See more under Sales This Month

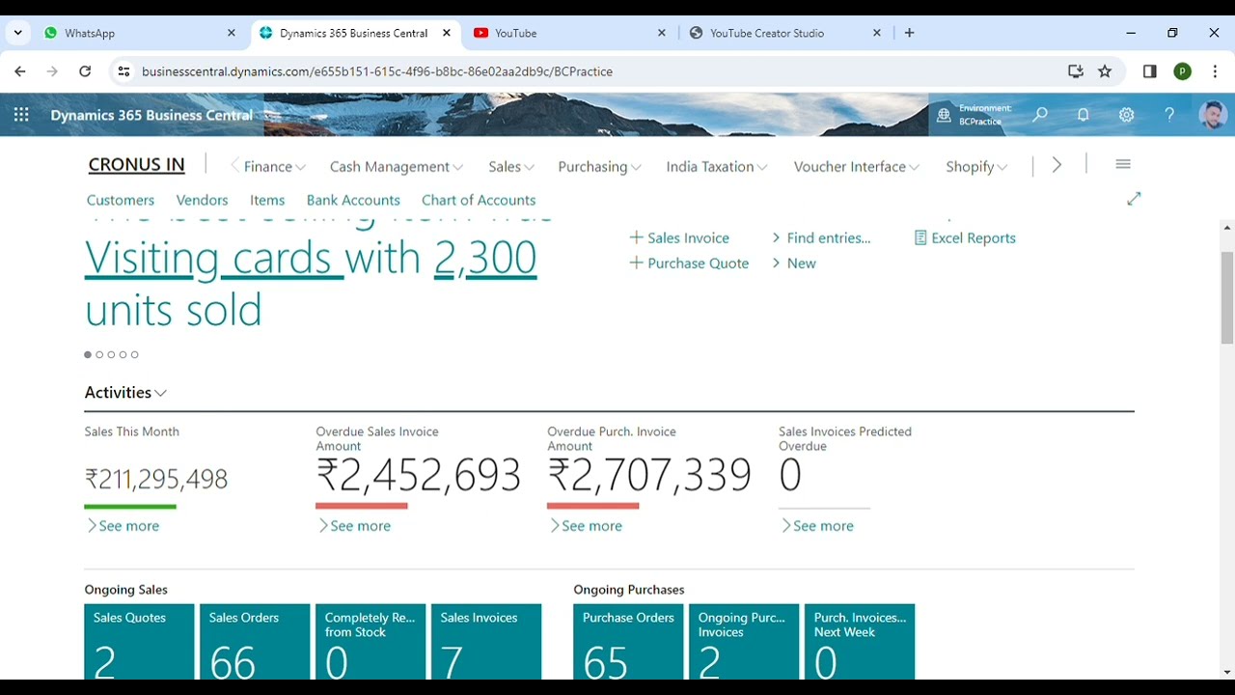pyautogui.click(x=123, y=526)
